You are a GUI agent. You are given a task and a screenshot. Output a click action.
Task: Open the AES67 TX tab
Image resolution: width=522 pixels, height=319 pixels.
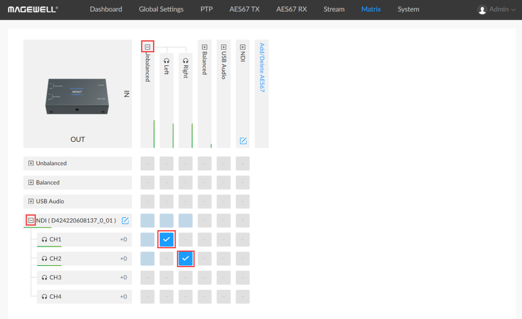point(244,9)
